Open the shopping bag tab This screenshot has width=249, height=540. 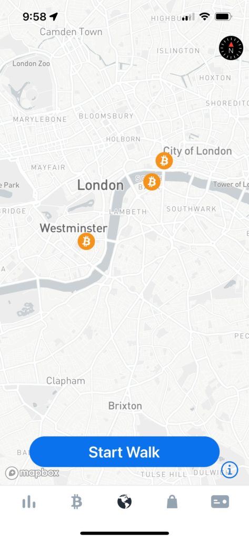coord(172,502)
